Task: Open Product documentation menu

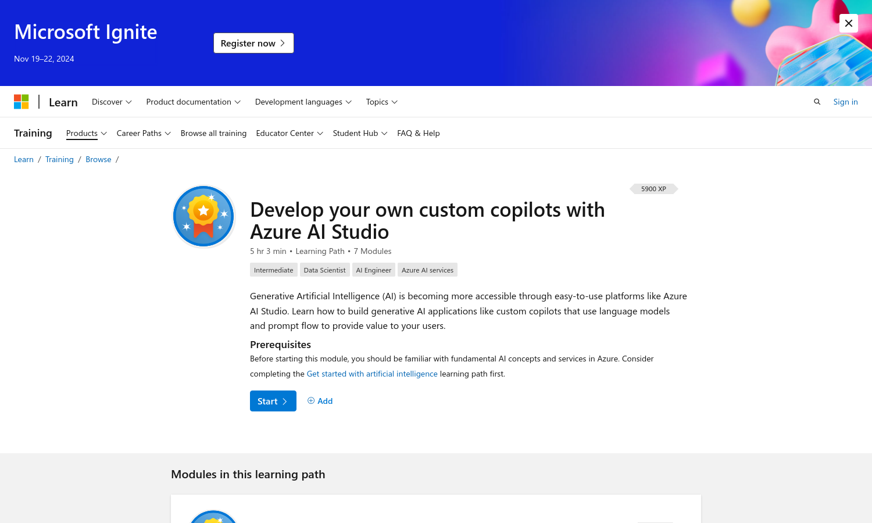Action: click(193, 102)
